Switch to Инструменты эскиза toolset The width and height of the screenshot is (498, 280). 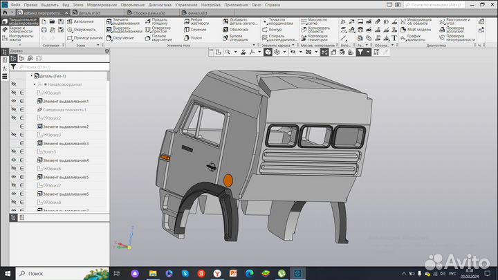tap(19, 39)
